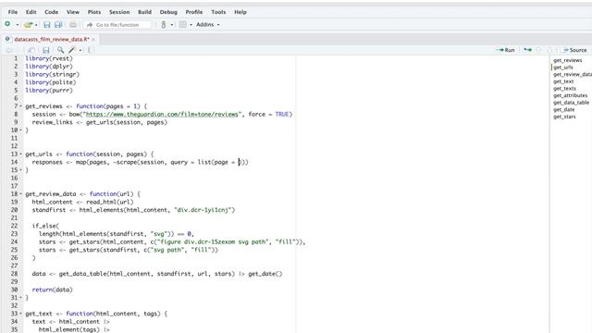Image resolution: width=592 pixels, height=333 pixels.
Task: Save the script from editor toolbar
Action: [46, 50]
